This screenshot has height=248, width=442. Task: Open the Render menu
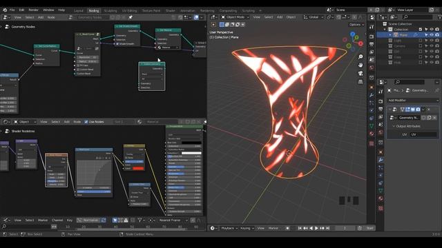coord(34,10)
